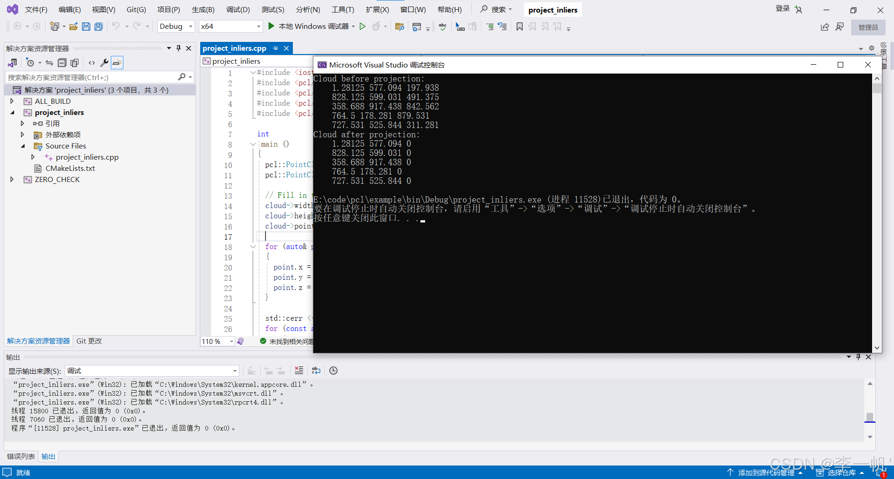Screen dimensions: 894x479
Task: Open the 生成(B) build menu
Action: [203, 9]
